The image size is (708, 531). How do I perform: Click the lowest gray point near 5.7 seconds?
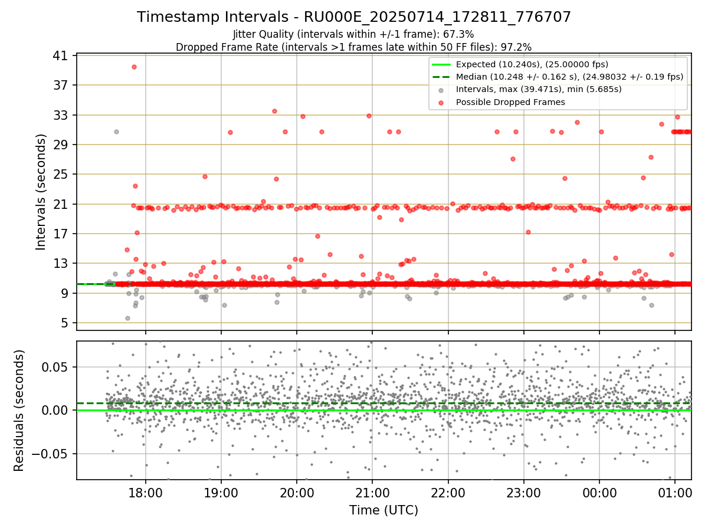(x=127, y=318)
